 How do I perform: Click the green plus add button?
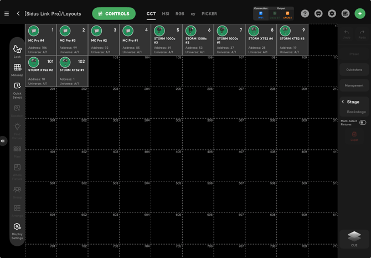click(x=360, y=14)
